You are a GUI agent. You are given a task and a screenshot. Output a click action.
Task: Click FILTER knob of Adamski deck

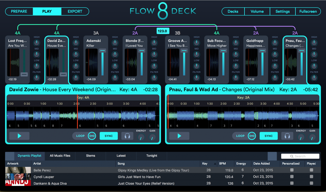(115, 78)
